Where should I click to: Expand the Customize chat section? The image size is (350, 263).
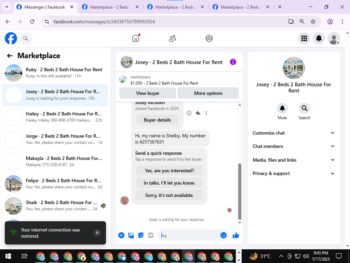click(294, 133)
